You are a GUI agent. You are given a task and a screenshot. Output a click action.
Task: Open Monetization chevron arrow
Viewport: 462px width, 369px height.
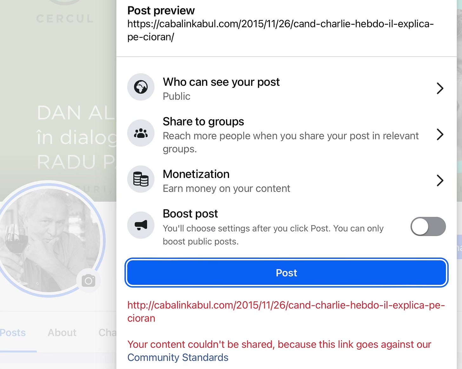(x=440, y=180)
